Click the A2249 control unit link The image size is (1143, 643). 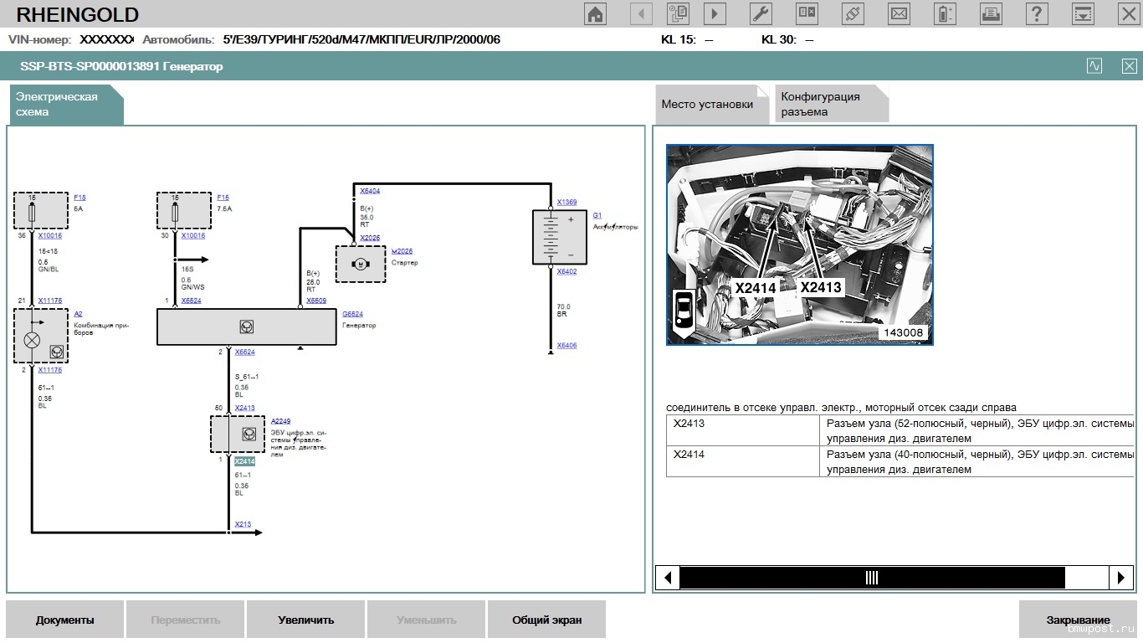(x=280, y=421)
